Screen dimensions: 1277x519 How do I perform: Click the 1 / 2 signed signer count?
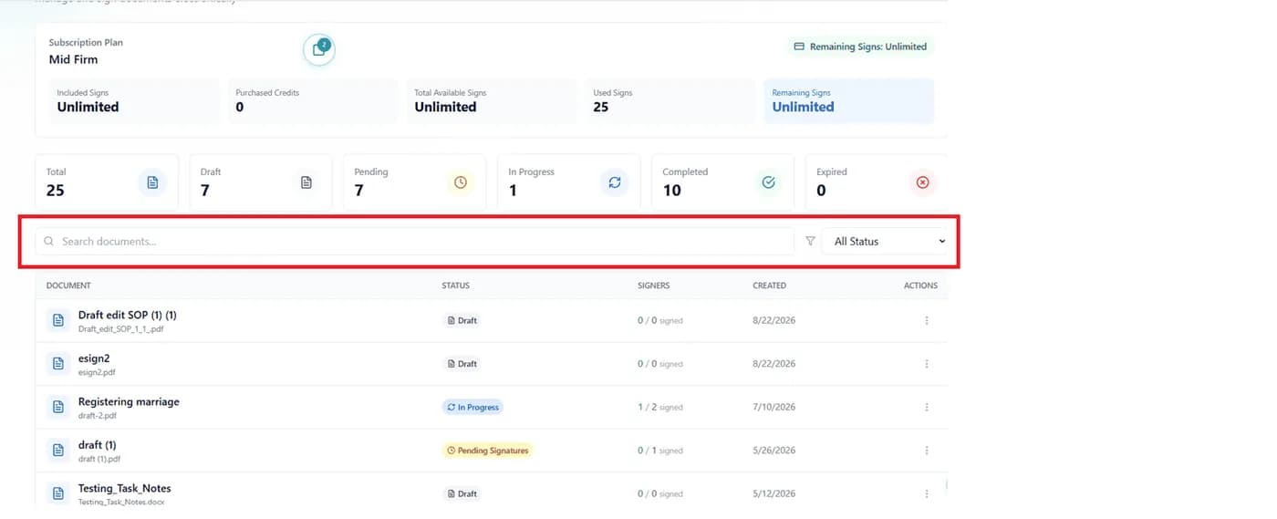pos(660,407)
